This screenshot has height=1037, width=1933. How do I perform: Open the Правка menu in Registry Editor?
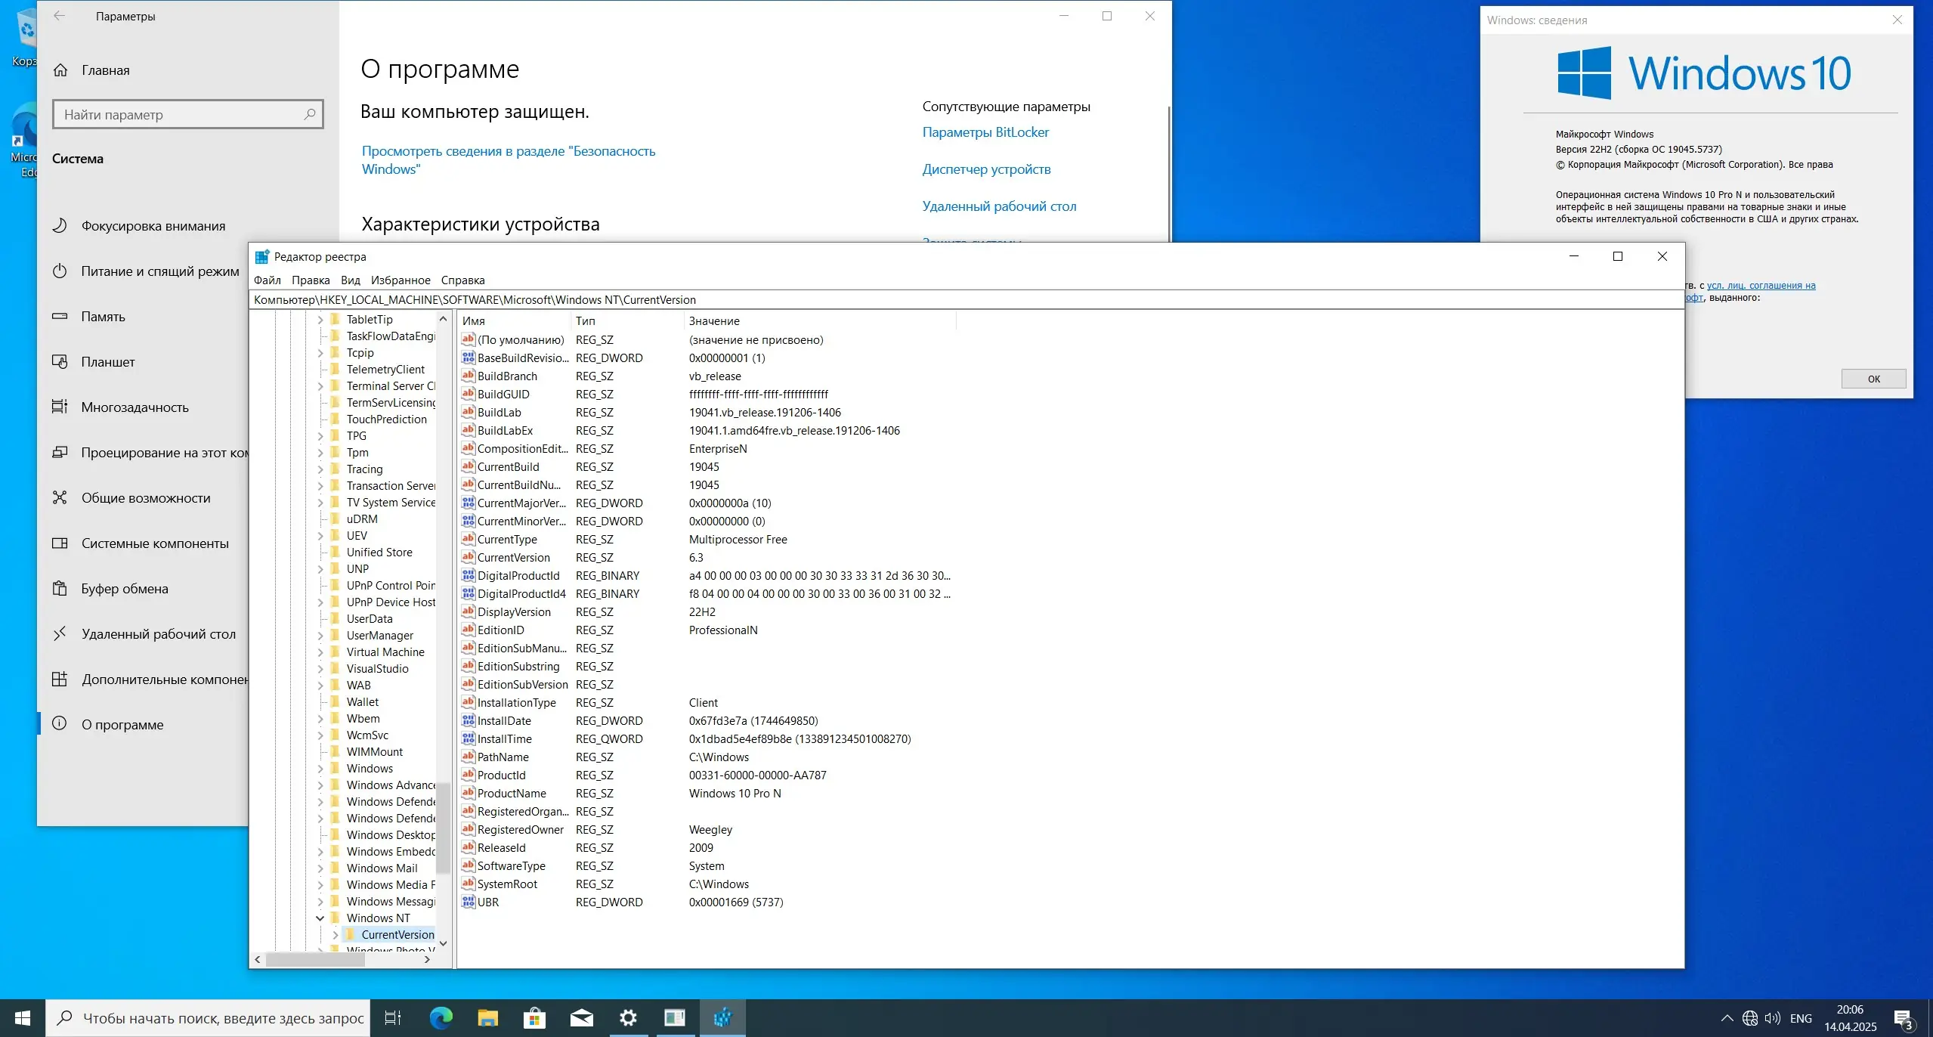point(311,280)
